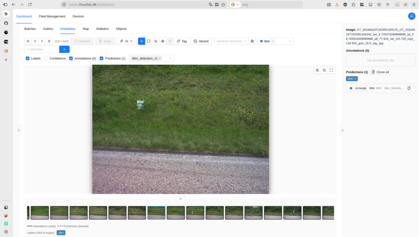Toggle the 'litter: 1' prediction filter tag
Screen dimensions: 419x237
351,79
